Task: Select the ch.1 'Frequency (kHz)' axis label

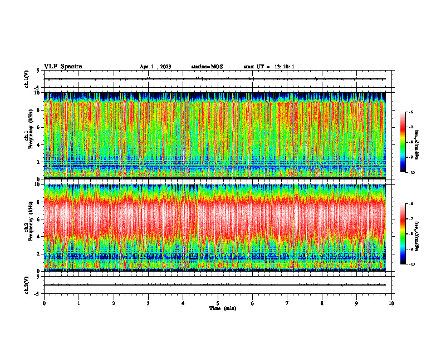Action: [31, 129]
